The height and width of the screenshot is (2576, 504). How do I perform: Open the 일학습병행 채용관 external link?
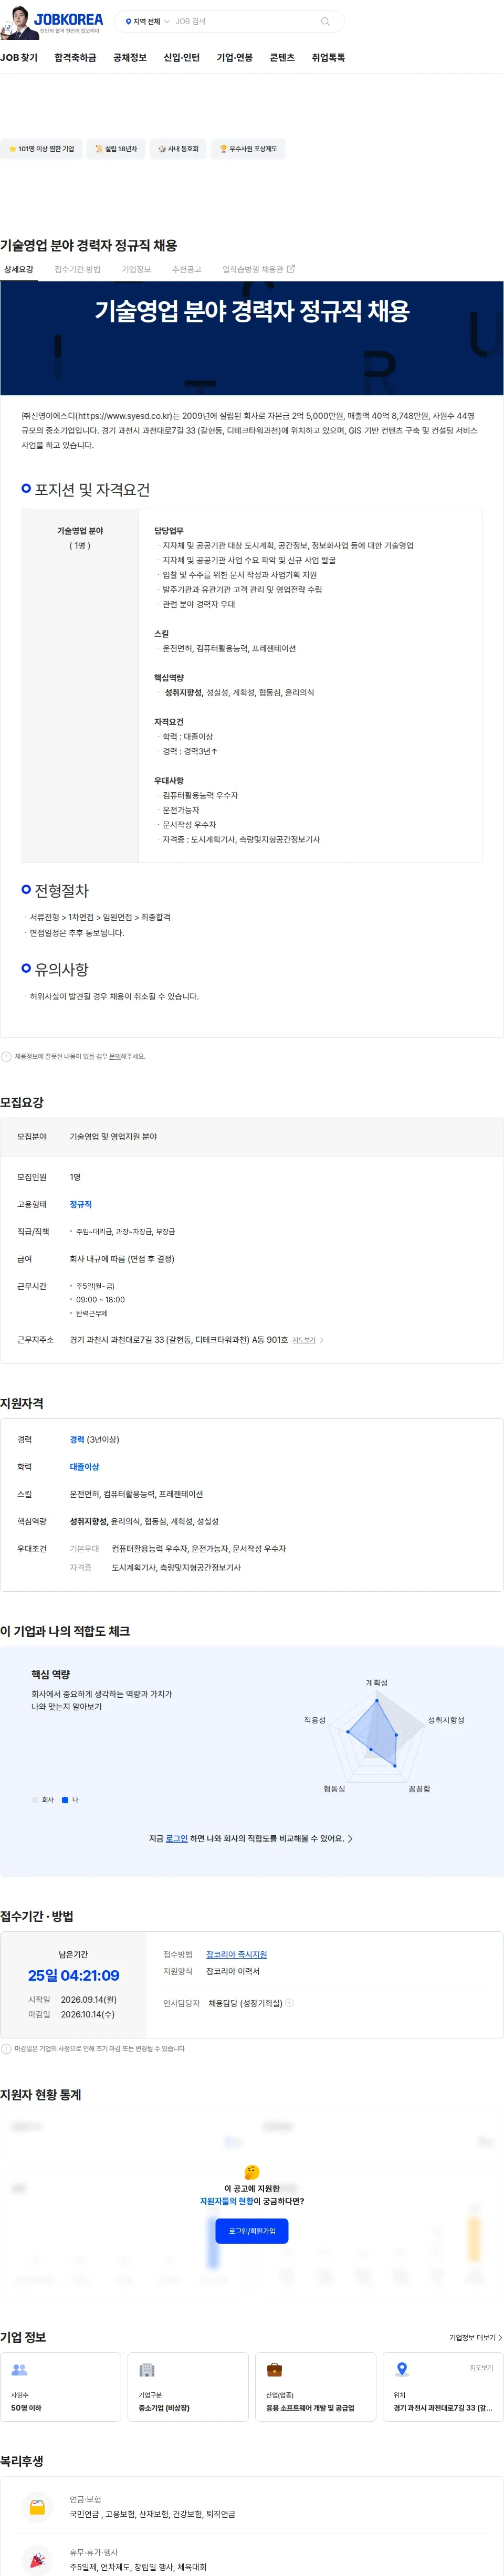pyautogui.click(x=258, y=269)
